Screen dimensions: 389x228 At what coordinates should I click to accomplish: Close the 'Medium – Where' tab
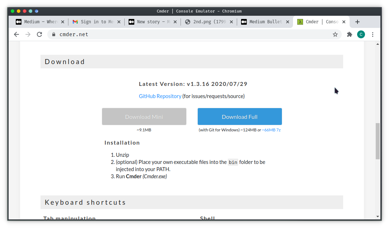63,22
